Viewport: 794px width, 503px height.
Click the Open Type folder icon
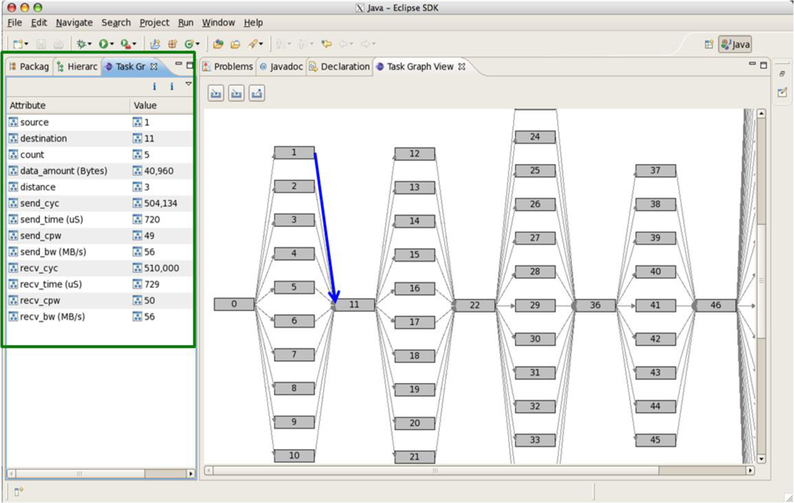pyautogui.click(x=218, y=44)
